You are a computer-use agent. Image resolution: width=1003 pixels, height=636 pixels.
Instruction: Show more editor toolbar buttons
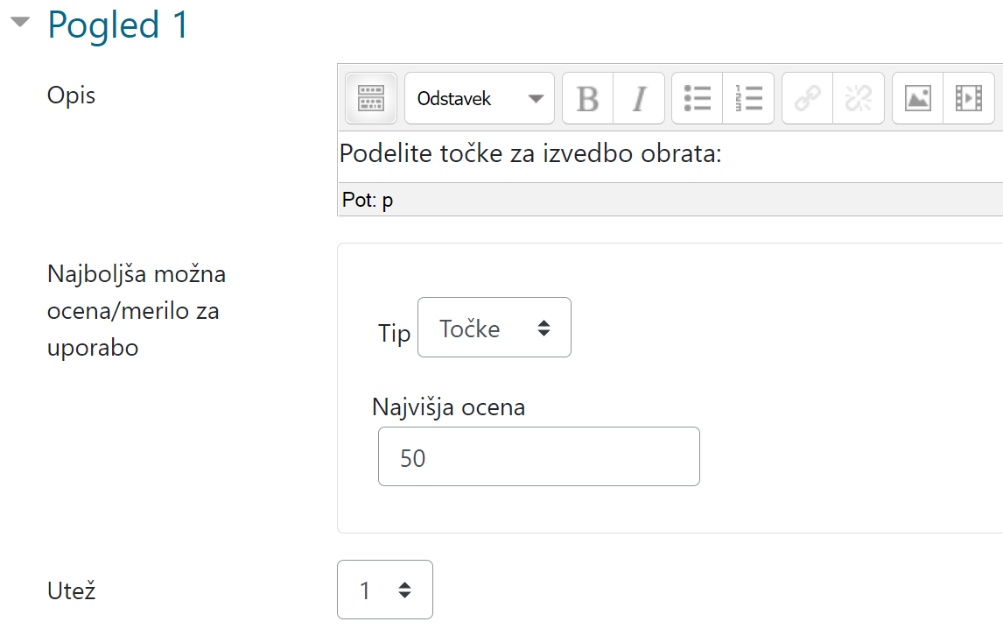point(370,98)
